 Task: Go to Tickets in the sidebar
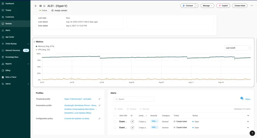point(8,10)
